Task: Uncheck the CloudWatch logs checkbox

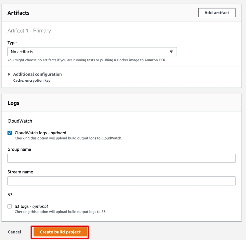Action: coord(10,133)
